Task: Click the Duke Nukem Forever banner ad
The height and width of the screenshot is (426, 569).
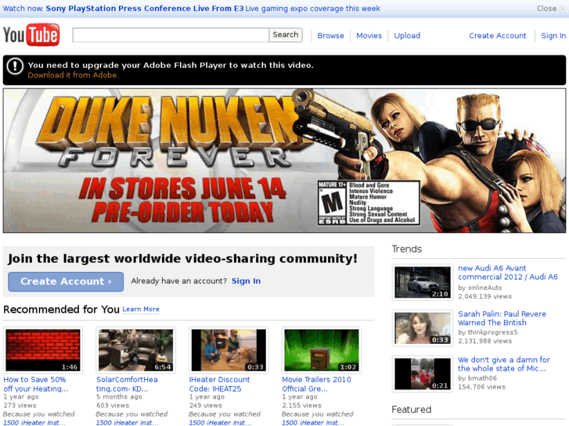Action: (285, 160)
